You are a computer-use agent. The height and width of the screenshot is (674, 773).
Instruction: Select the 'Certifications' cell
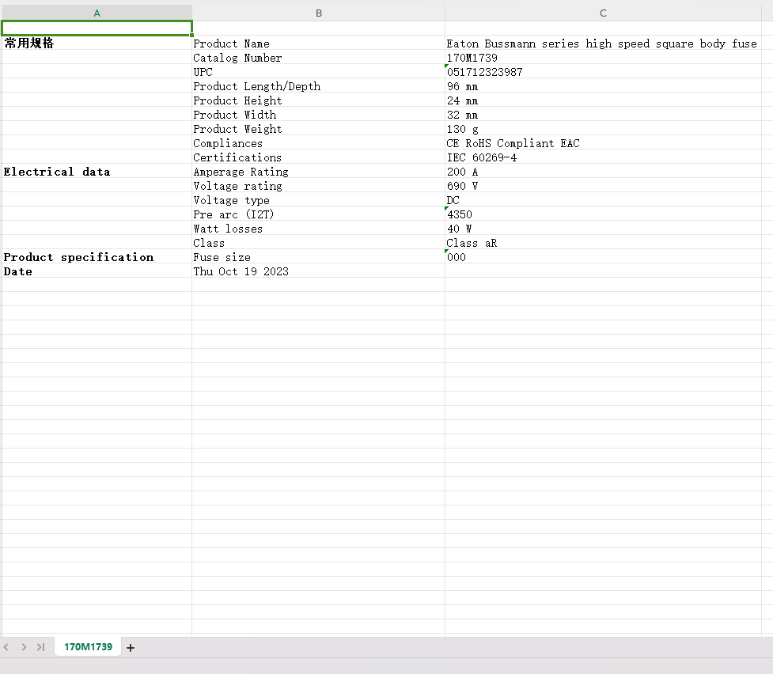click(x=319, y=157)
